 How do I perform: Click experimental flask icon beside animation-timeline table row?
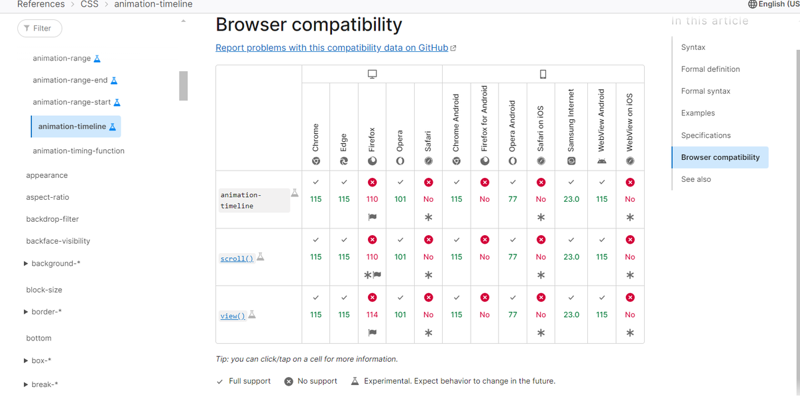295,193
